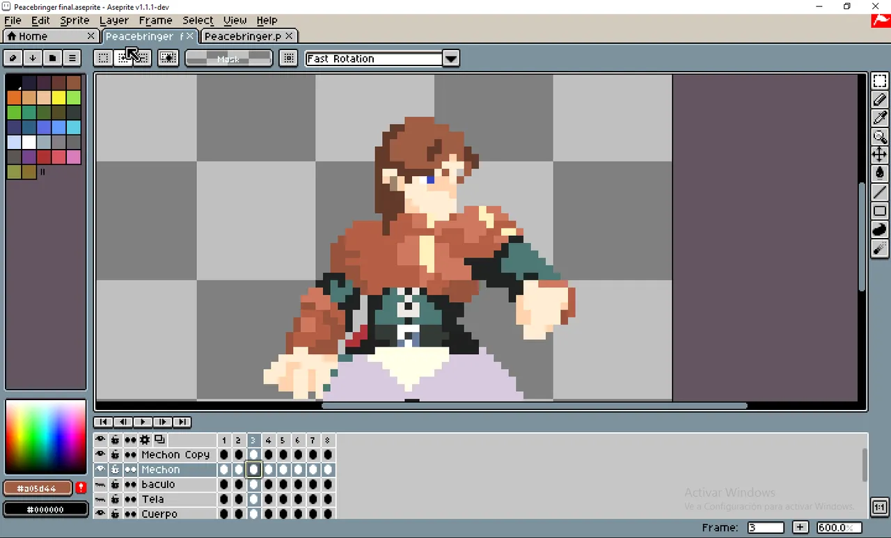The height and width of the screenshot is (538, 891).
Task: Click the background color #000000 swatch
Action: (x=45, y=509)
